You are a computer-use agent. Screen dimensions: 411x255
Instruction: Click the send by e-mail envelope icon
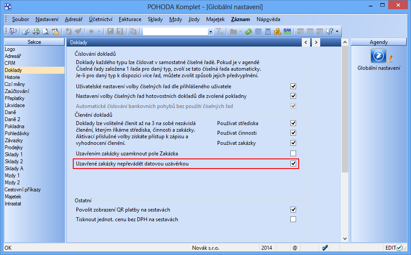point(55,32)
